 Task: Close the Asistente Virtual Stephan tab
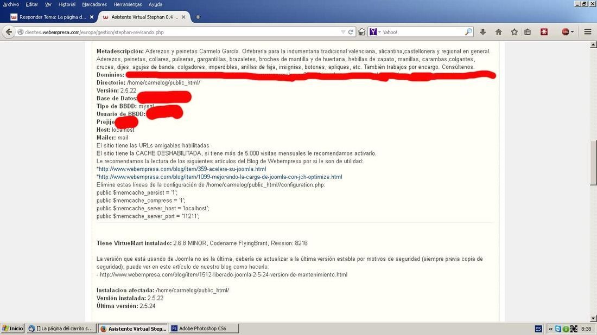[183, 17]
